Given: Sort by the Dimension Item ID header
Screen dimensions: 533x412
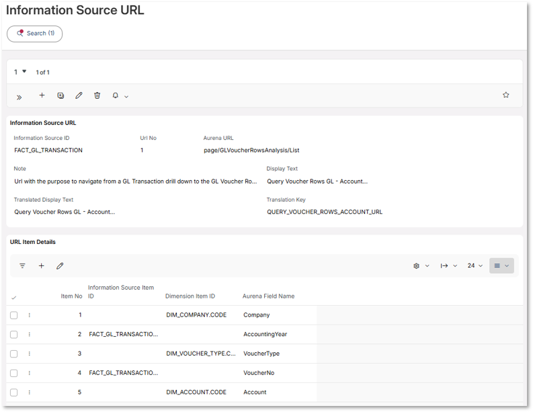Looking at the screenshot, I should coord(190,296).
